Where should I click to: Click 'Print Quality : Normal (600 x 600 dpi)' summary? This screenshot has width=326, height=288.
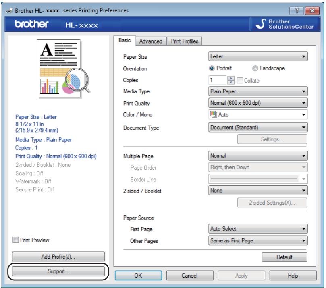click(x=56, y=156)
